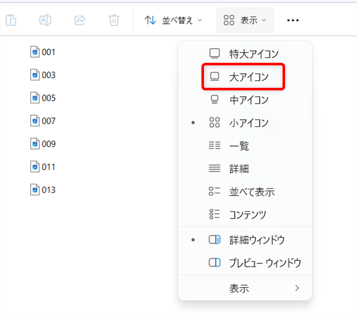This screenshot has height=313, width=357.
Task: Select コンテンツ content view option
Action: pyautogui.click(x=245, y=214)
